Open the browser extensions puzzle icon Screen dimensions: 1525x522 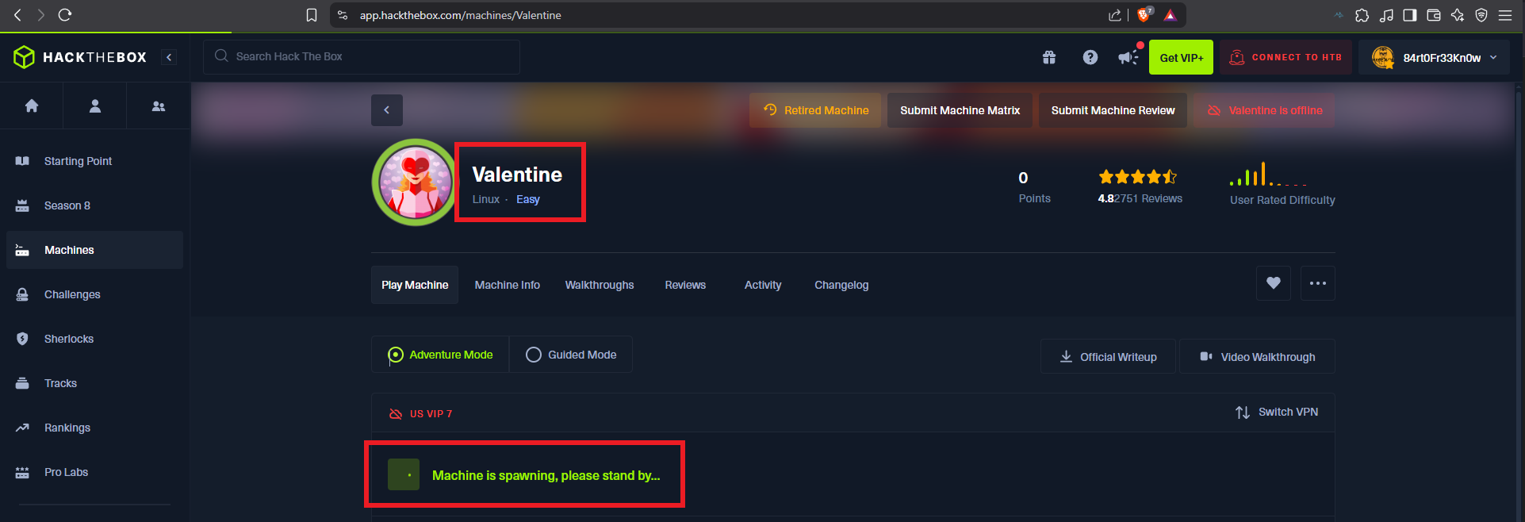1362,15
